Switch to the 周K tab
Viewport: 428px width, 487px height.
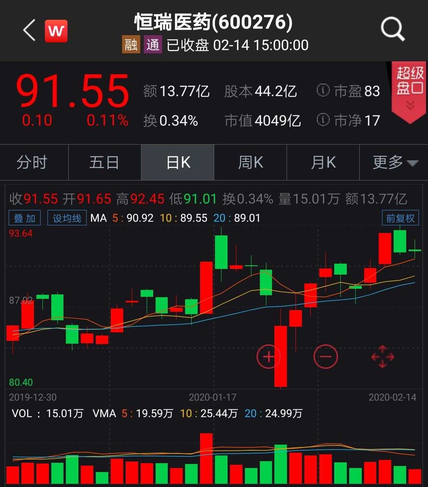tap(251, 162)
